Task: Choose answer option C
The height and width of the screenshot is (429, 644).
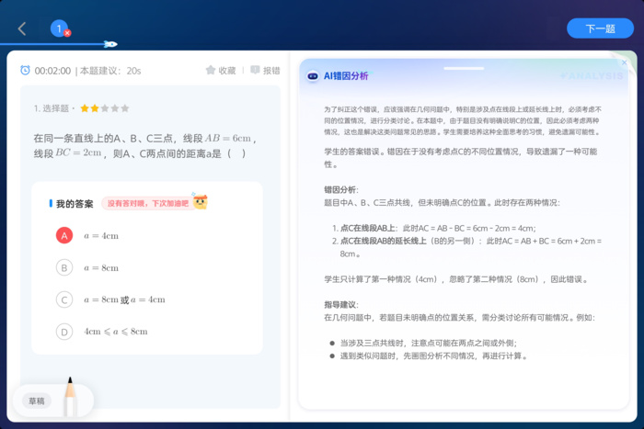Action: point(64,299)
